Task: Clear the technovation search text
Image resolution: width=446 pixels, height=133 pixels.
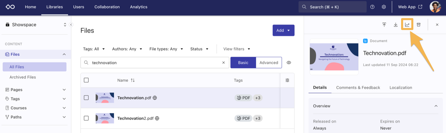Action: click(223, 63)
